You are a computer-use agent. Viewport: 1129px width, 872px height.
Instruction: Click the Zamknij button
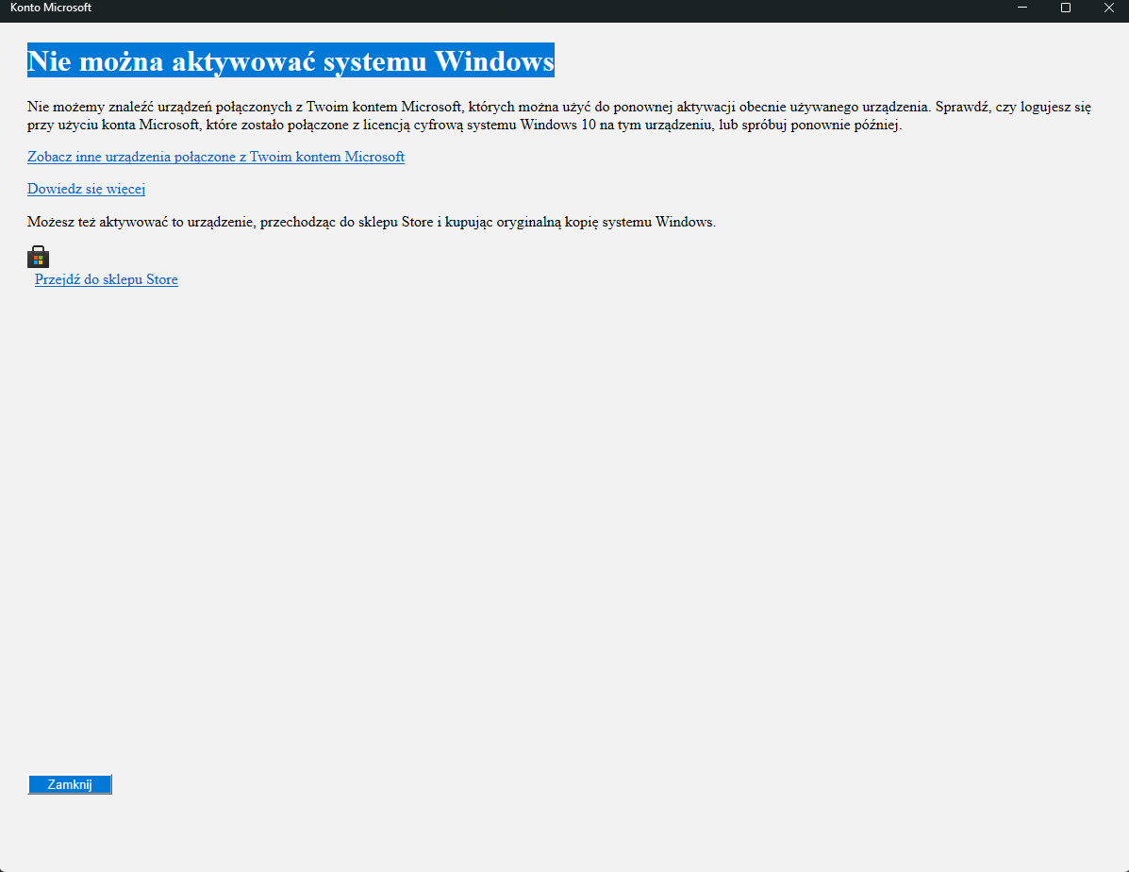[x=70, y=784]
